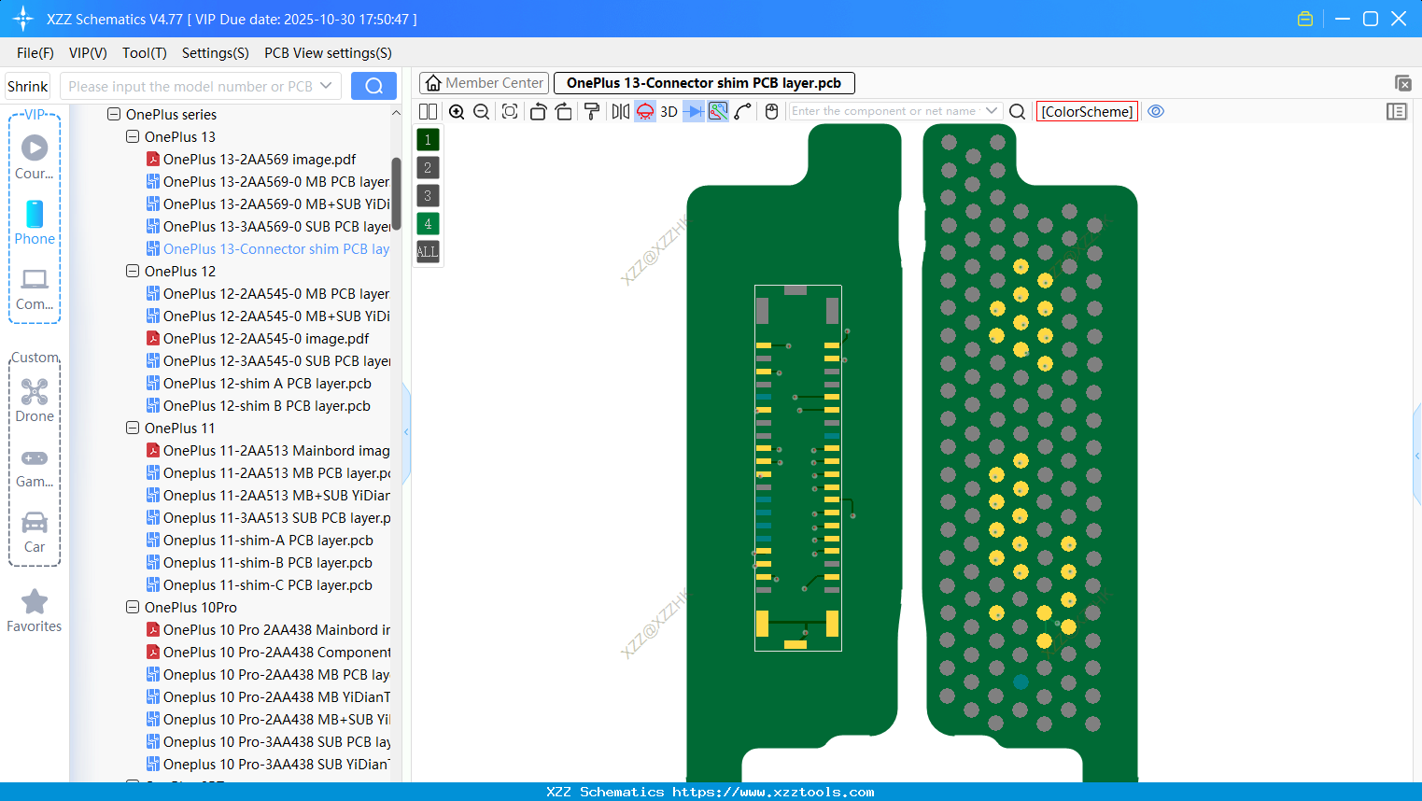This screenshot has height=801, width=1422.
Task: Open the split-screen view icon
Action: [427, 111]
